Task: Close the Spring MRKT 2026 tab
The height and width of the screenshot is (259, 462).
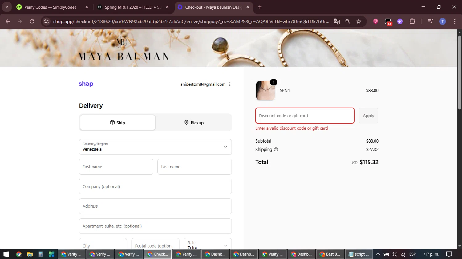Action: (167, 7)
